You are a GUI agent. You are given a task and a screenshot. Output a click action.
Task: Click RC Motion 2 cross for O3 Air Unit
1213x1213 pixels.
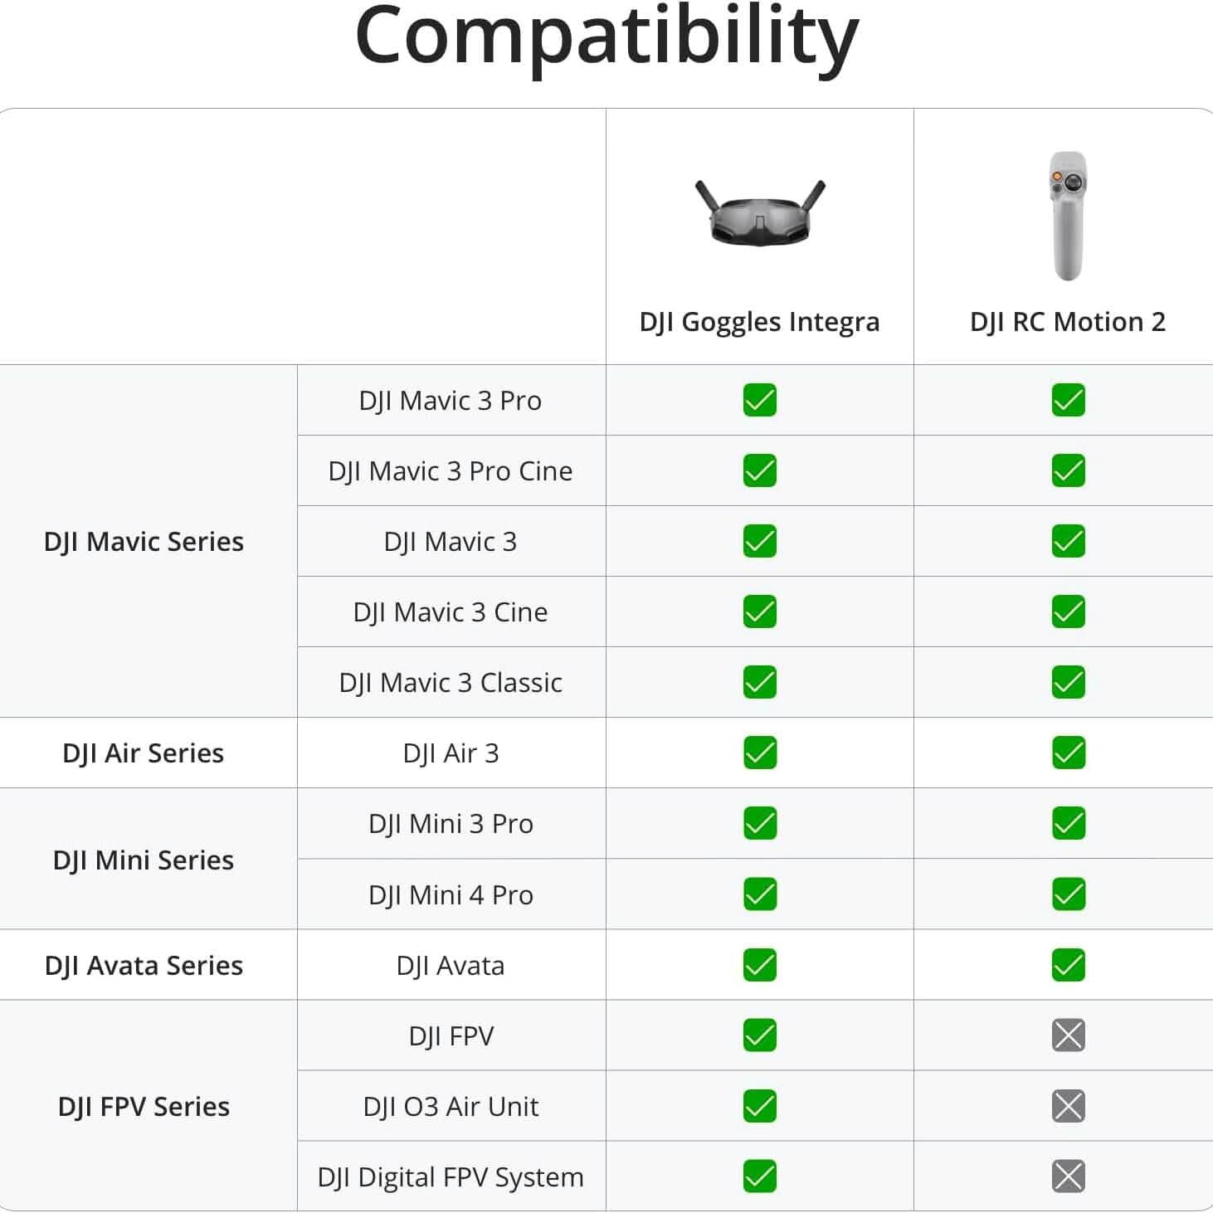pos(1068,1105)
